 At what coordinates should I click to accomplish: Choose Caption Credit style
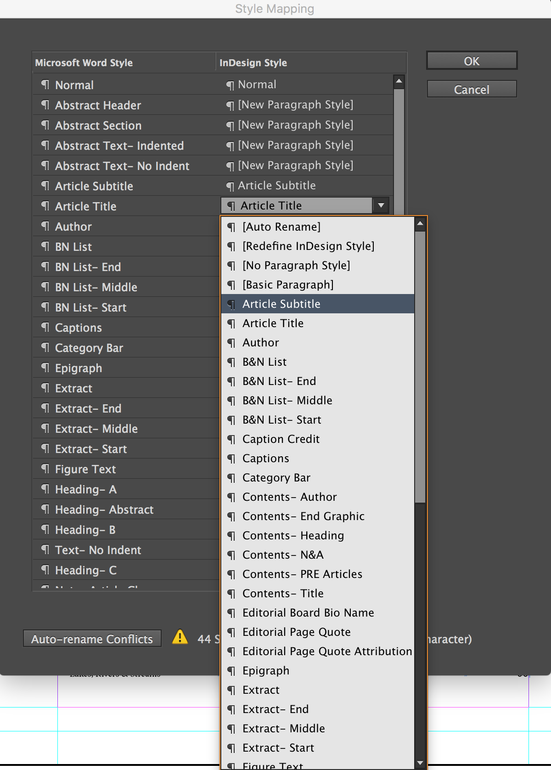318,439
